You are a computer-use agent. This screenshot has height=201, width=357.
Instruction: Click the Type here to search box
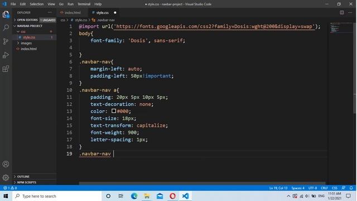click(57, 196)
